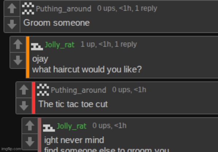Click Jolly_rat's avatar on the last comment
The height and width of the screenshot is (152, 218).
pyautogui.click(x=49, y=128)
